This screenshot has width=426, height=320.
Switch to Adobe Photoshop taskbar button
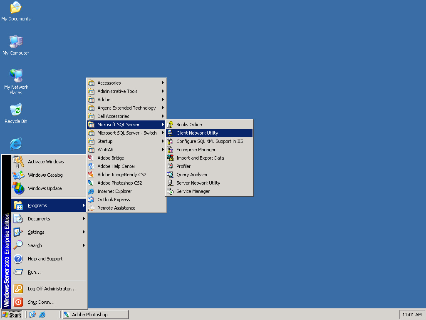coord(95,315)
